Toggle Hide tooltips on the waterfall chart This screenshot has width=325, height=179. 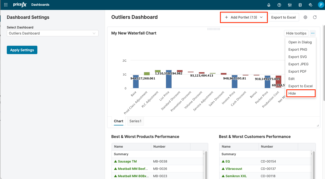click(296, 33)
